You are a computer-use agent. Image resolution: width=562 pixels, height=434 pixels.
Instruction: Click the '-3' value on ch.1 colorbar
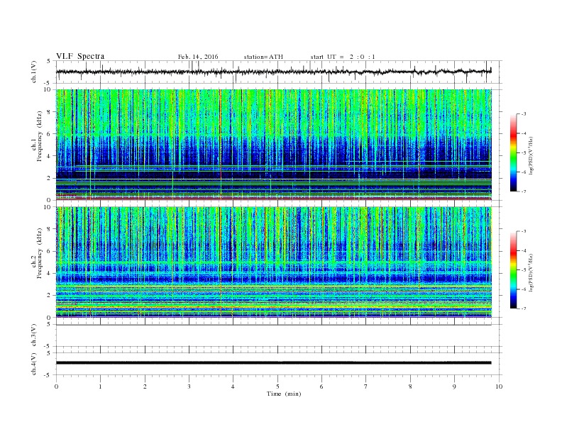click(523, 114)
